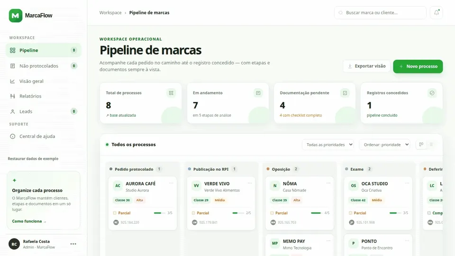
Task: Follow the Como funciona link
Action: click(29, 221)
